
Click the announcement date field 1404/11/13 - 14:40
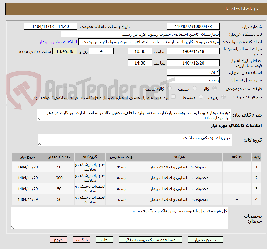coord(51,27)
